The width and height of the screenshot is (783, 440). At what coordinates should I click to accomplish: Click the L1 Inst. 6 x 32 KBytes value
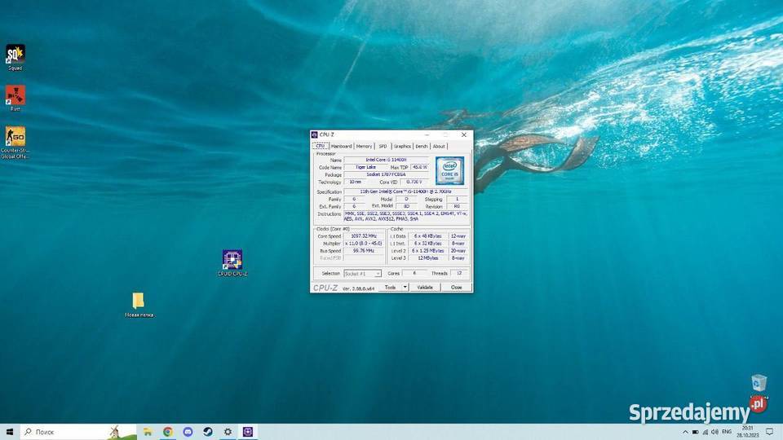(x=428, y=244)
